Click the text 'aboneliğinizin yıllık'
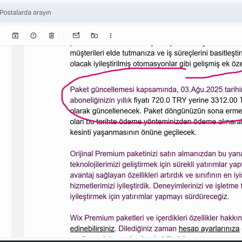This screenshot has width=242, height=242. (101, 100)
